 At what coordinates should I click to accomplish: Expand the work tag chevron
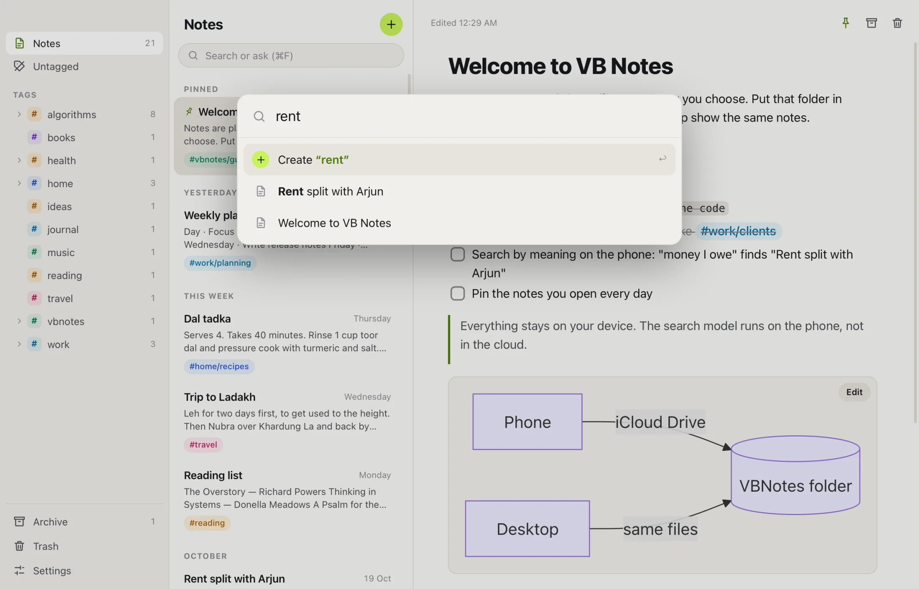pos(19,344)
